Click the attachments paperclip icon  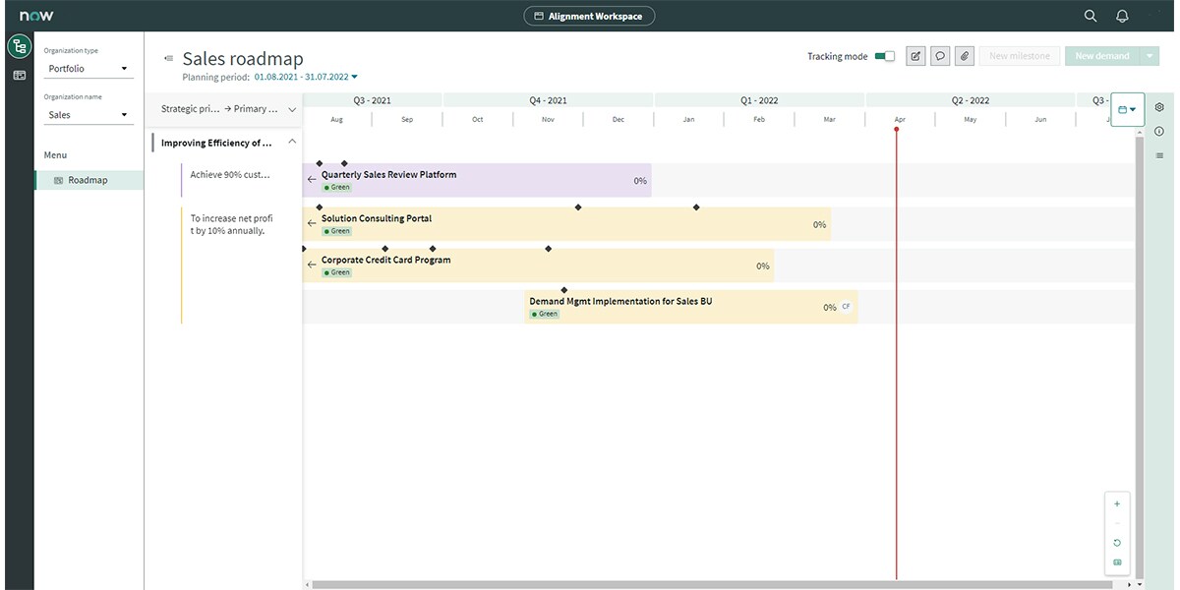pyautogui.click(x=965, y=56)
